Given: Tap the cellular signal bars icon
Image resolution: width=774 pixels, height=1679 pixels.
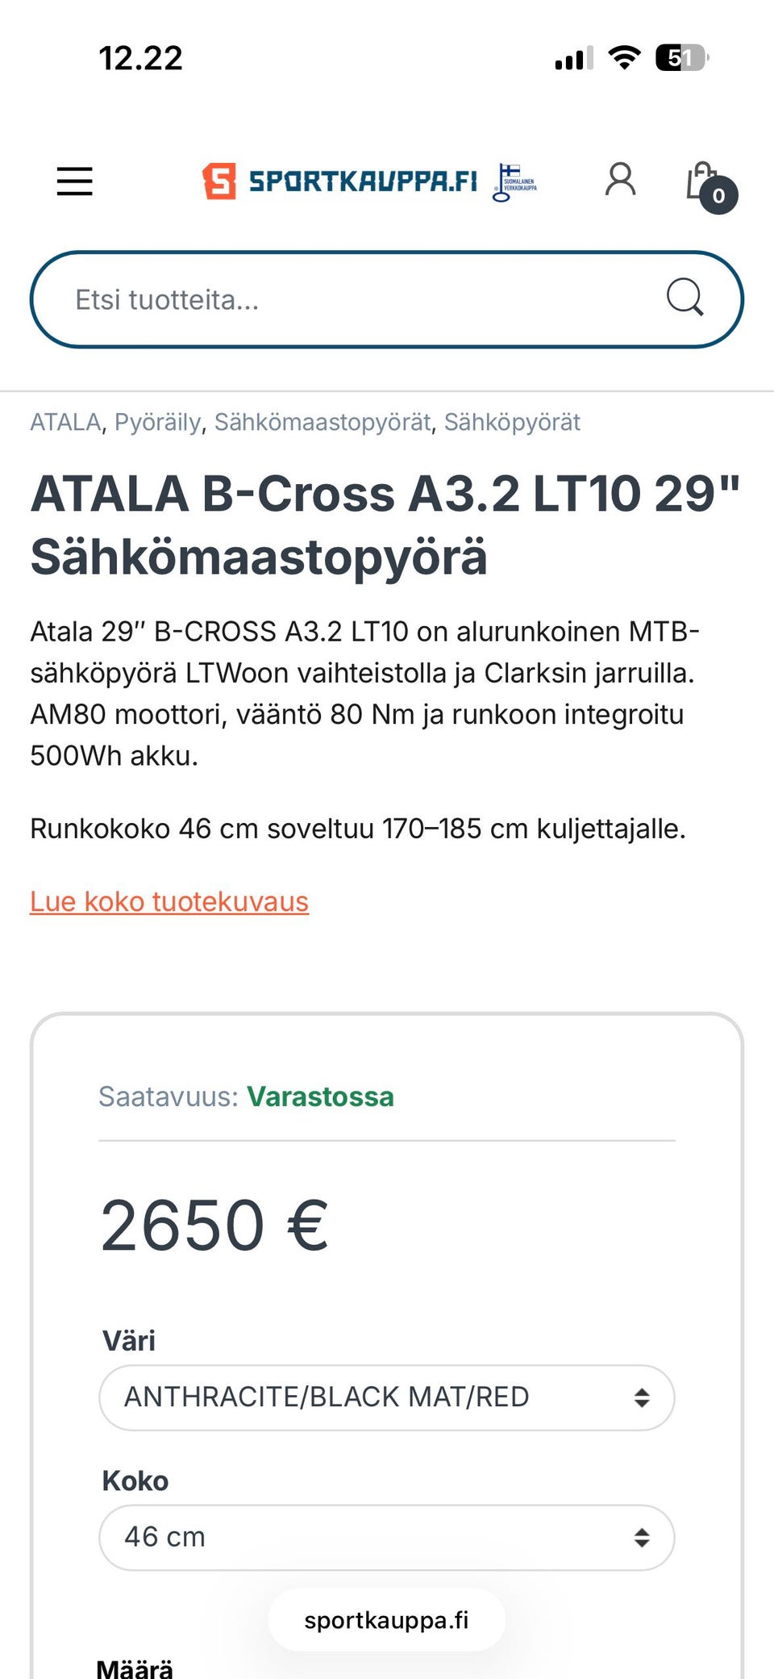Looking at the screenshot, I should (x=573, y=59).
